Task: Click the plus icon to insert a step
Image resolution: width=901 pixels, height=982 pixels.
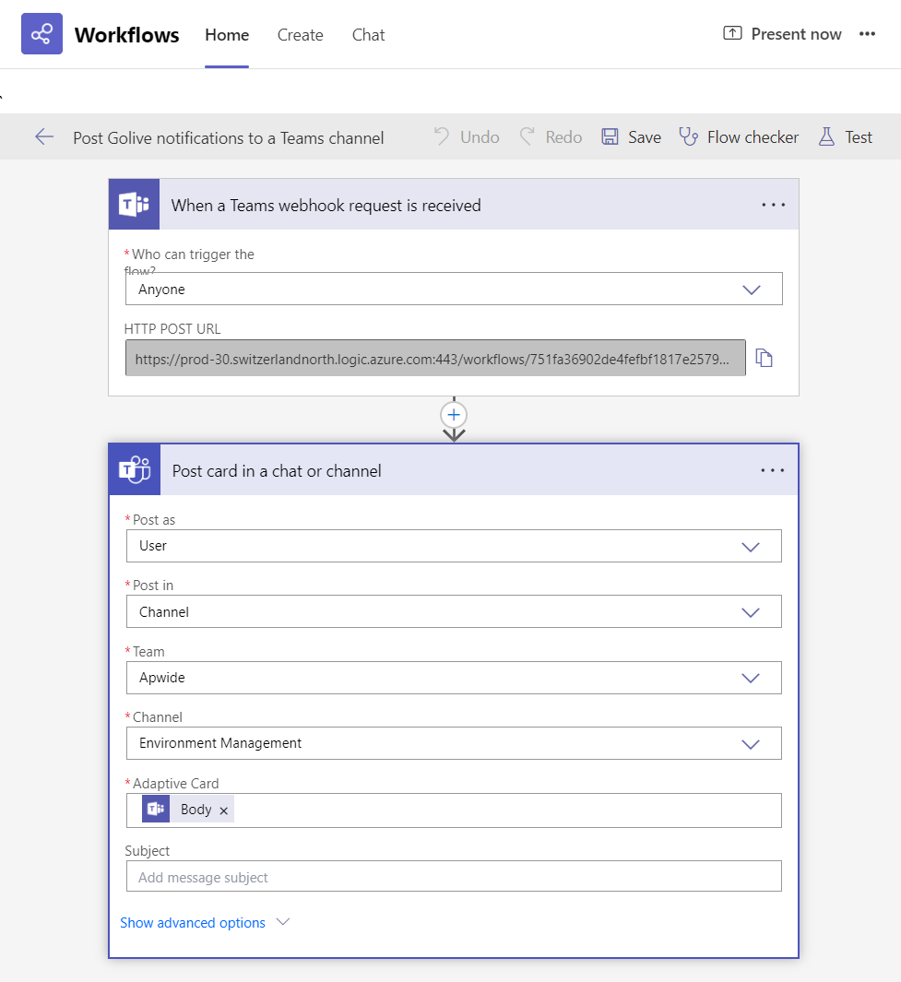Action: 454,414
